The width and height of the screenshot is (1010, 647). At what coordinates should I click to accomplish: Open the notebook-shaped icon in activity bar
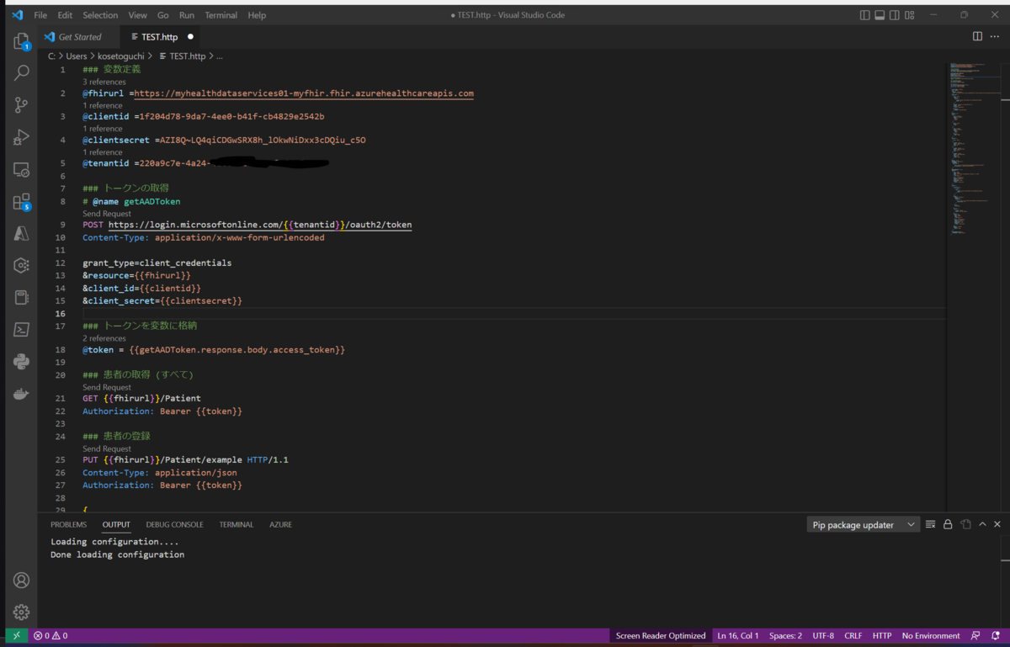(22, 298)
